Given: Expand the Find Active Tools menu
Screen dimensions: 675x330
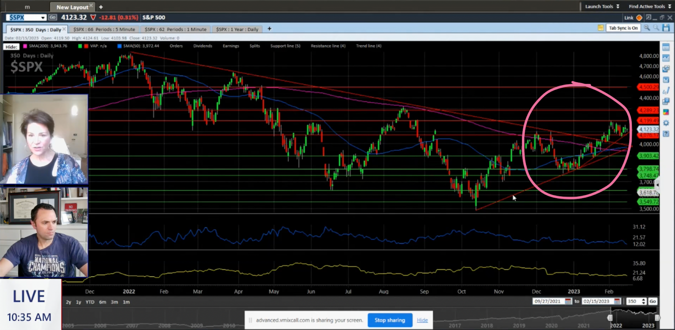Looking at the screenshot, I should tap(650, 6).
